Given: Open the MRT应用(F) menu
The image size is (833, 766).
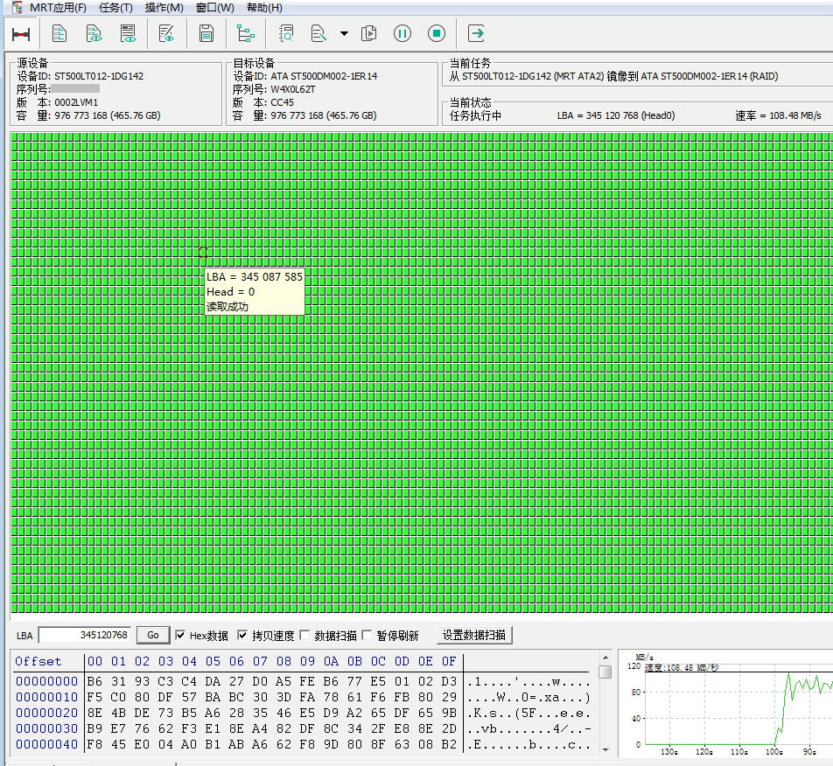Looking at the screenshot, I should coord(58,8).
